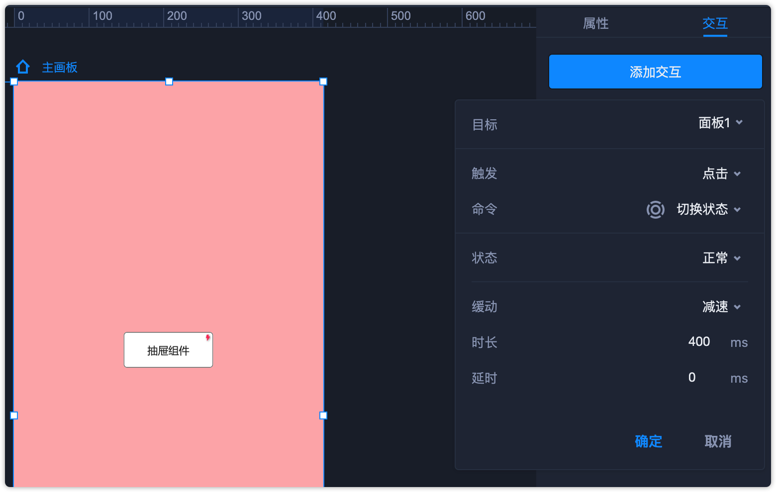Confirm with the 确定 button

coord(648,441)
